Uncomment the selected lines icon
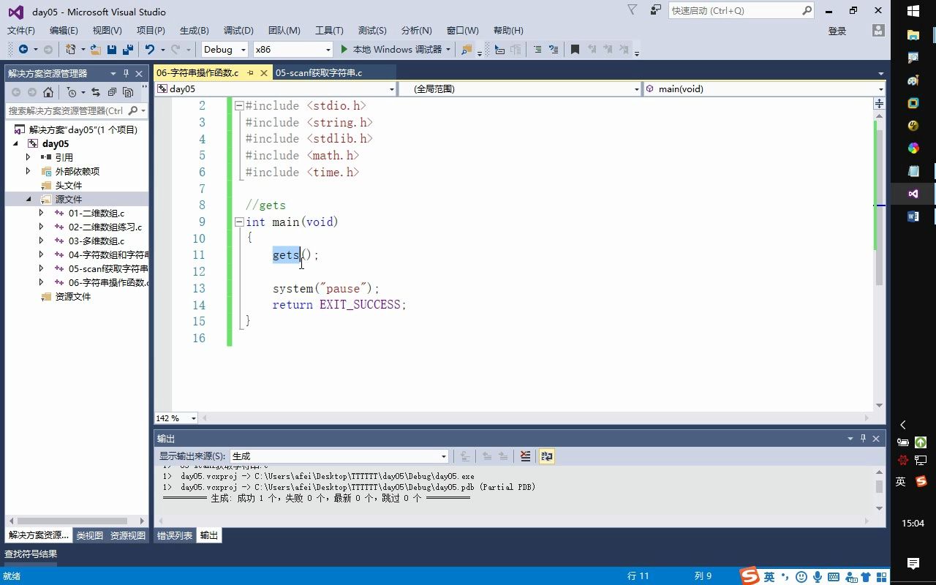 pos(554,50)
